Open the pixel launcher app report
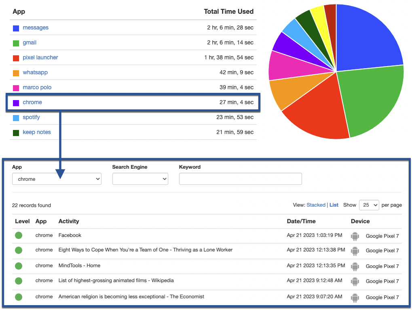Image resolution: width=412 pixels, height=310 pixels. [40, 57]
